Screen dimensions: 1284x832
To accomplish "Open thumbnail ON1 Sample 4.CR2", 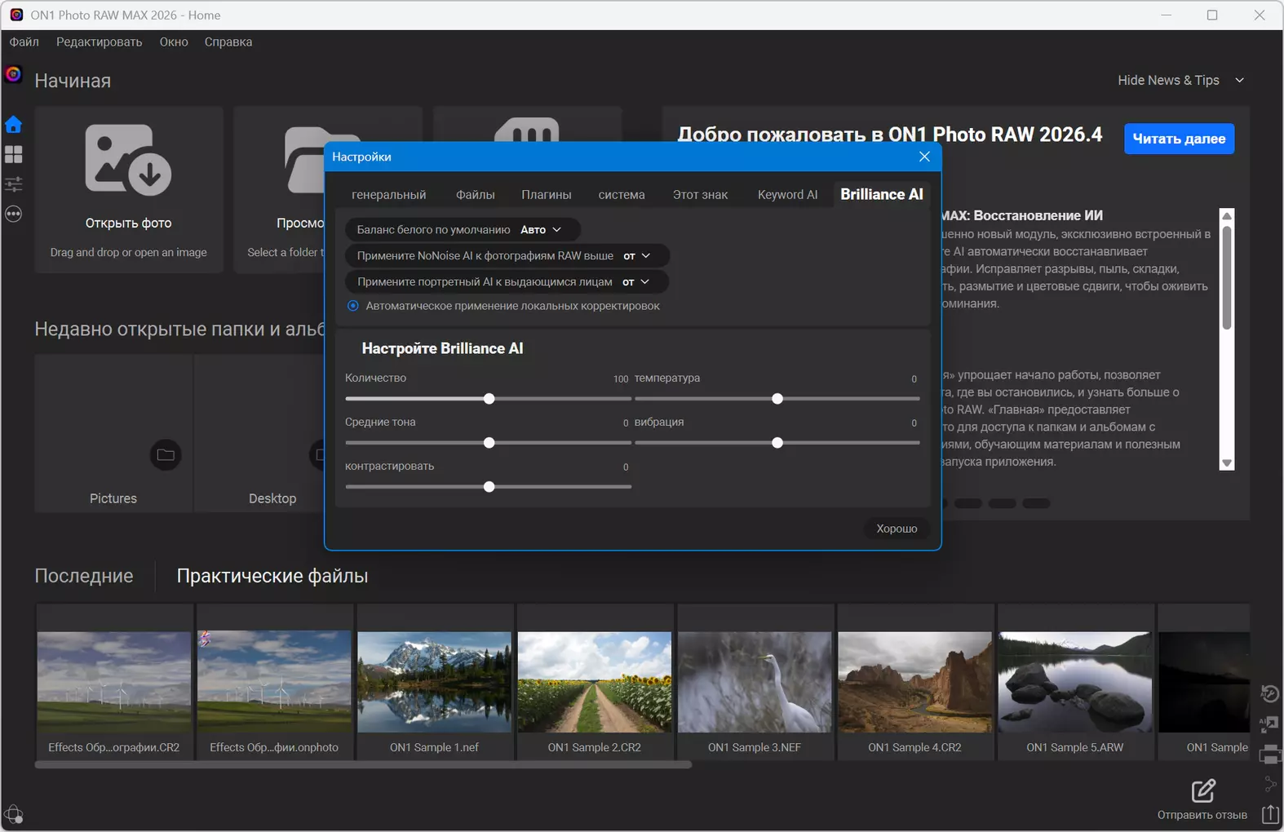I will (915, 683).
